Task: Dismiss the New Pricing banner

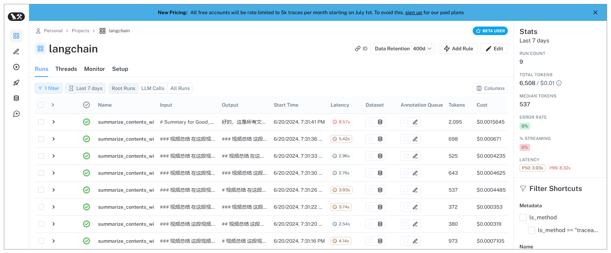Action: (595, 12)
